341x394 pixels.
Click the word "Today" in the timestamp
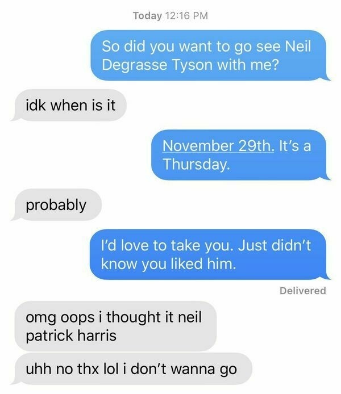pyautogui.click(x=148, y=15)
